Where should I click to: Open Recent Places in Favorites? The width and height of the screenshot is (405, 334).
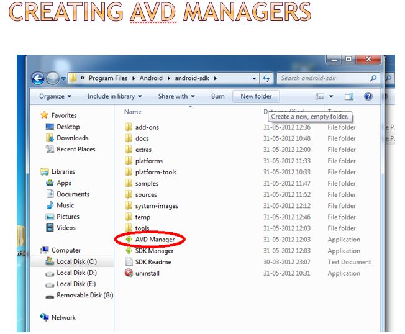76,149
